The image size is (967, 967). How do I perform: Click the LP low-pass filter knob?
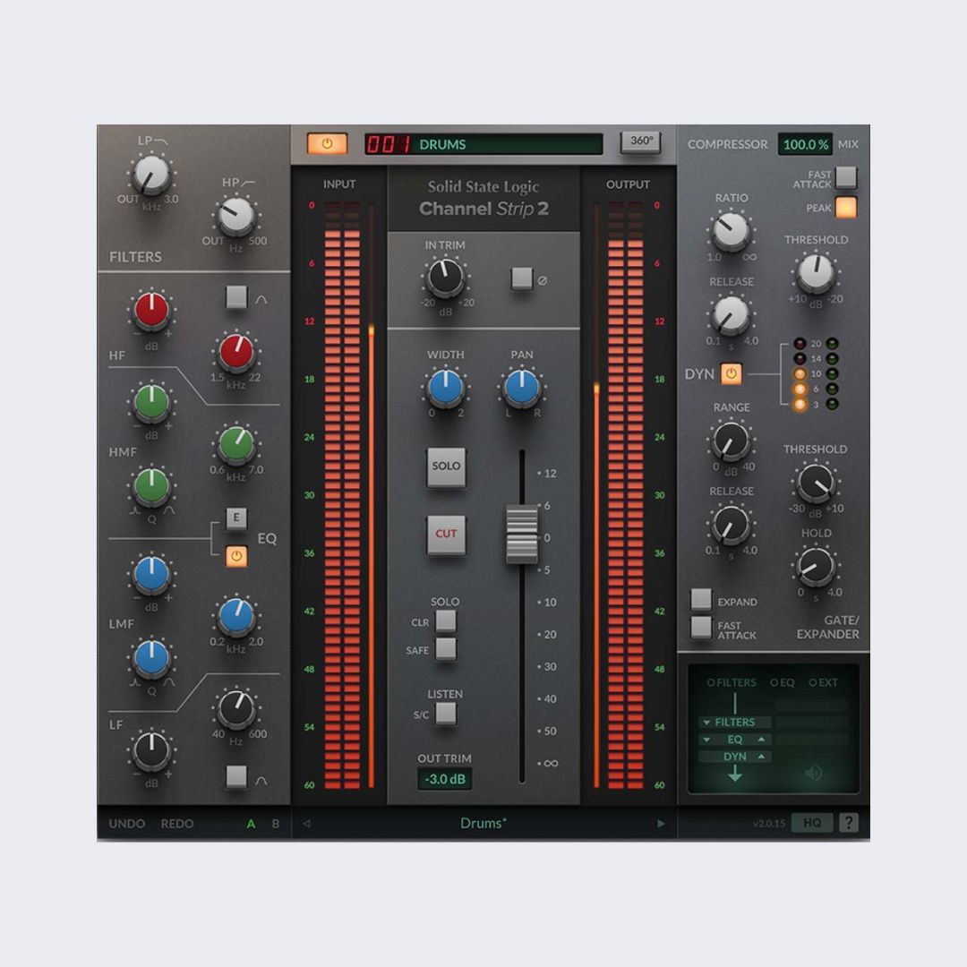pyautogui.click(x=151, y=175)
